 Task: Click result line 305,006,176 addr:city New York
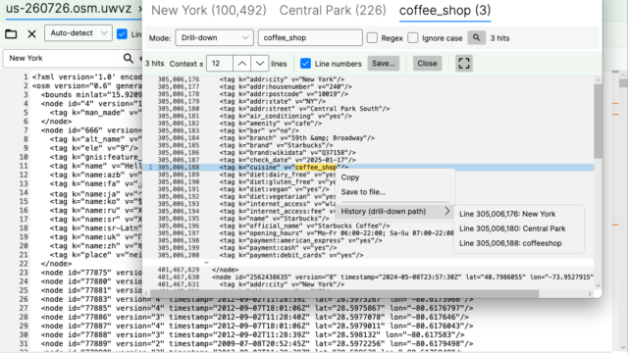[282, 79]
